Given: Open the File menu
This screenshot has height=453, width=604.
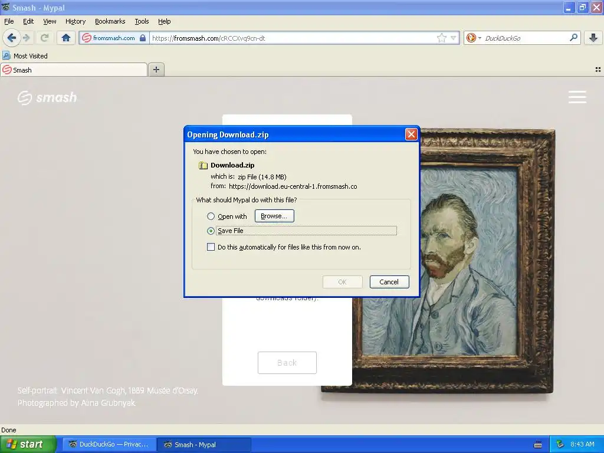Looking at the screenshot, I should click(9, 21).
